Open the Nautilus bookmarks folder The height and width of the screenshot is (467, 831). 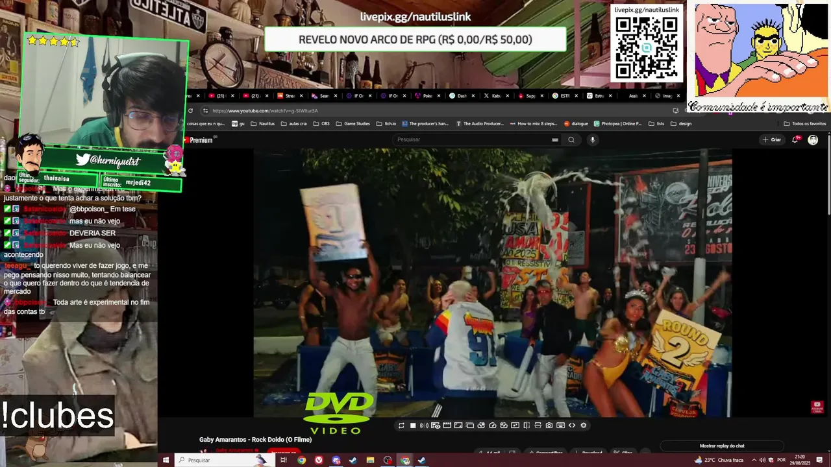(262, 123)
